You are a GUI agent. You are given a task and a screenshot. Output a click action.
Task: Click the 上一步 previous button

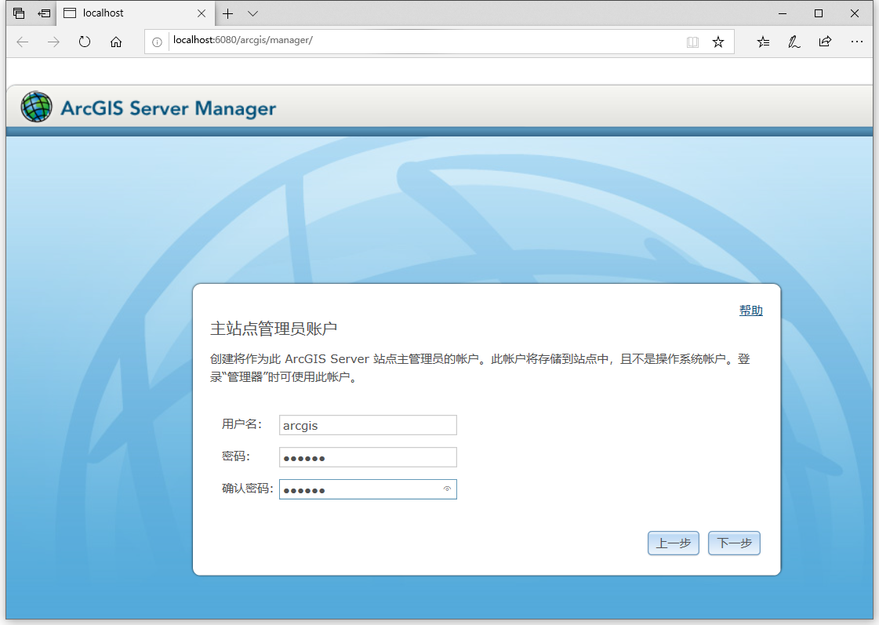pos(674,543)
